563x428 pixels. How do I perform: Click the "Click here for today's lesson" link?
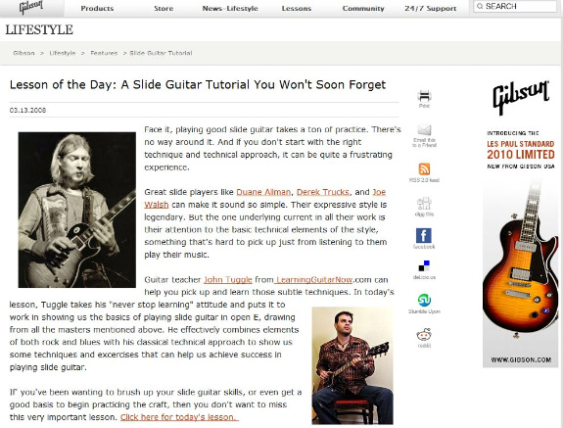click(179, 417)
